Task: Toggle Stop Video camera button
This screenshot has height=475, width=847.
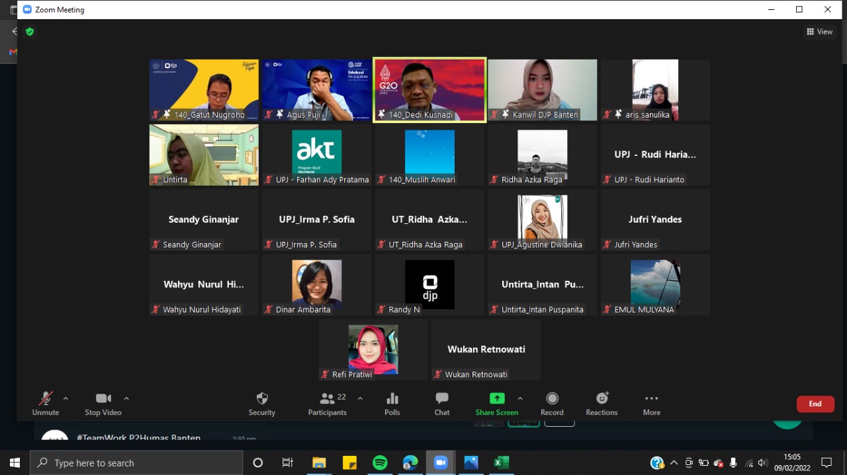Action: [x=103, y=399]
